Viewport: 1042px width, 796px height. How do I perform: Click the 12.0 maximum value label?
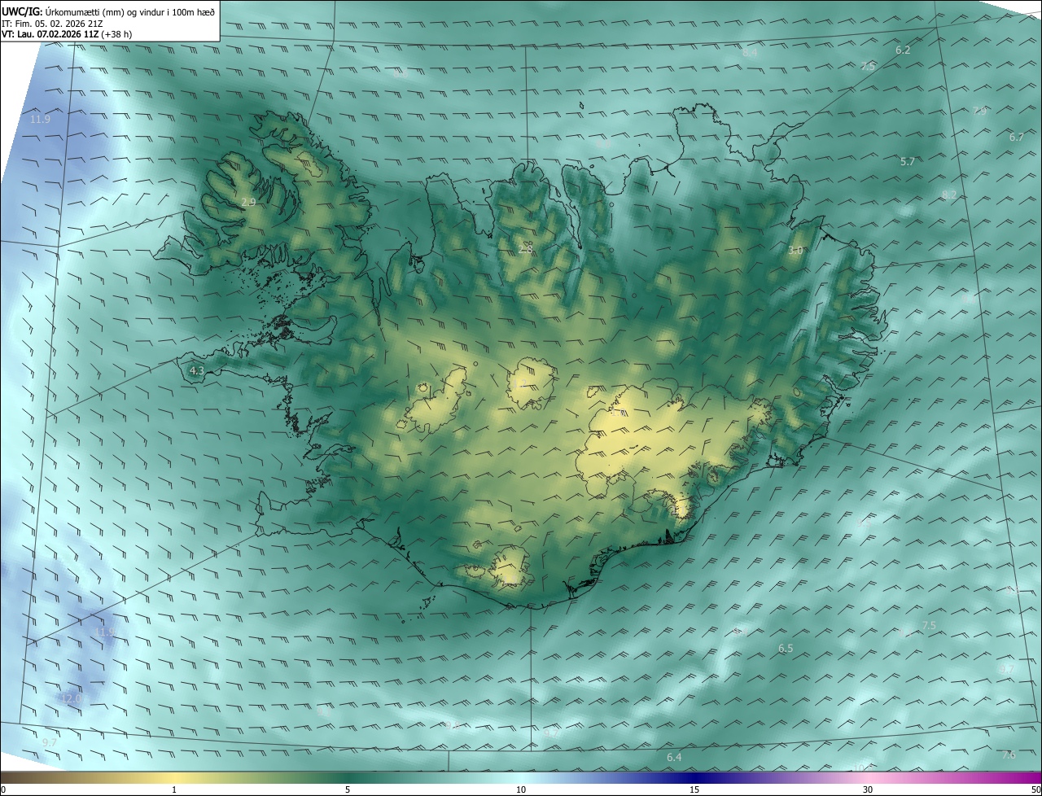[72, 698]
